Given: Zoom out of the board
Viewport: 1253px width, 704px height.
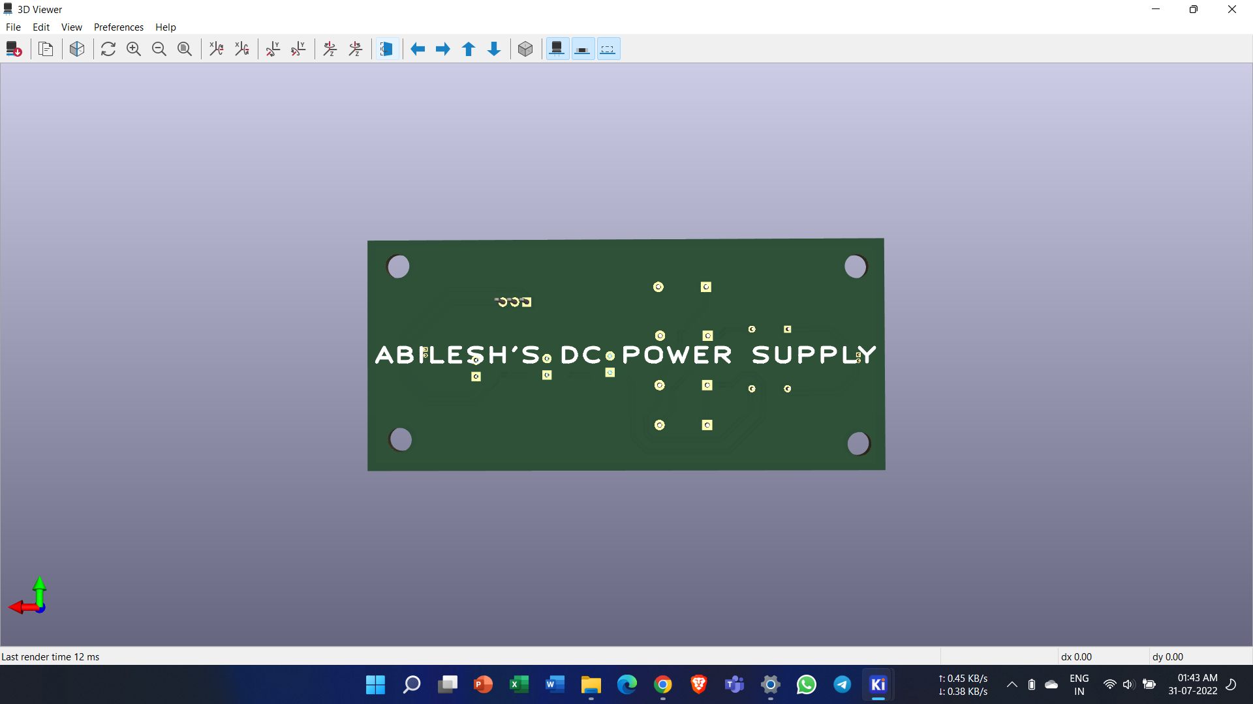Looking at the screenshot, I should [159, 49].
